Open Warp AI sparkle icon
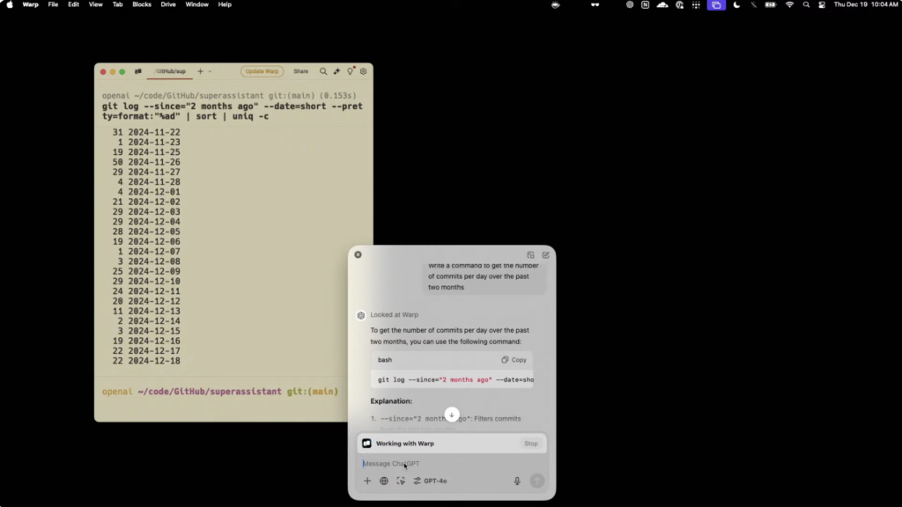Screen dimensions: 902x507 click(336, 71)
